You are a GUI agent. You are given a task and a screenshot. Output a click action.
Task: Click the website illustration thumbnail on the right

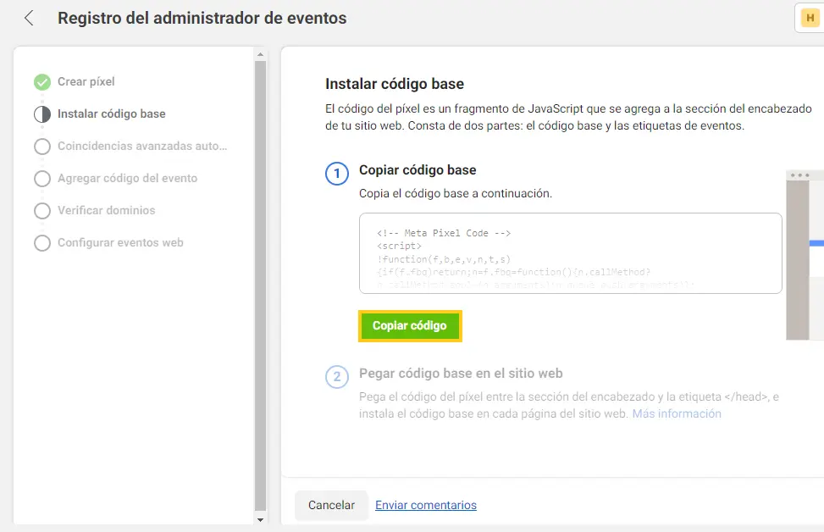[x=805, y=255]
